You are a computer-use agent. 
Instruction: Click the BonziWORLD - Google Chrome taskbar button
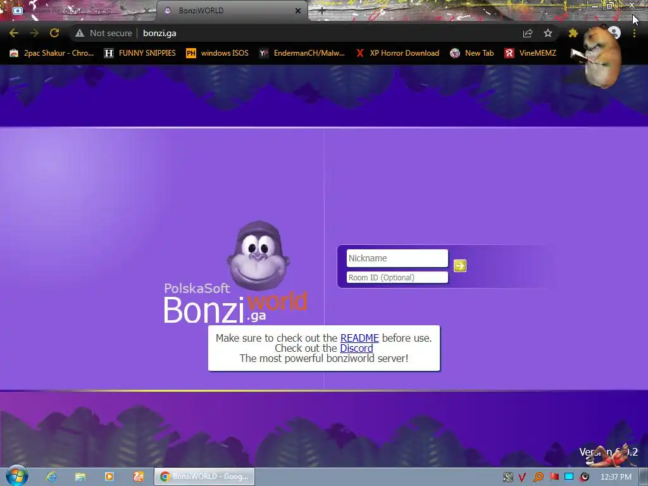click(x=204, y=477)
